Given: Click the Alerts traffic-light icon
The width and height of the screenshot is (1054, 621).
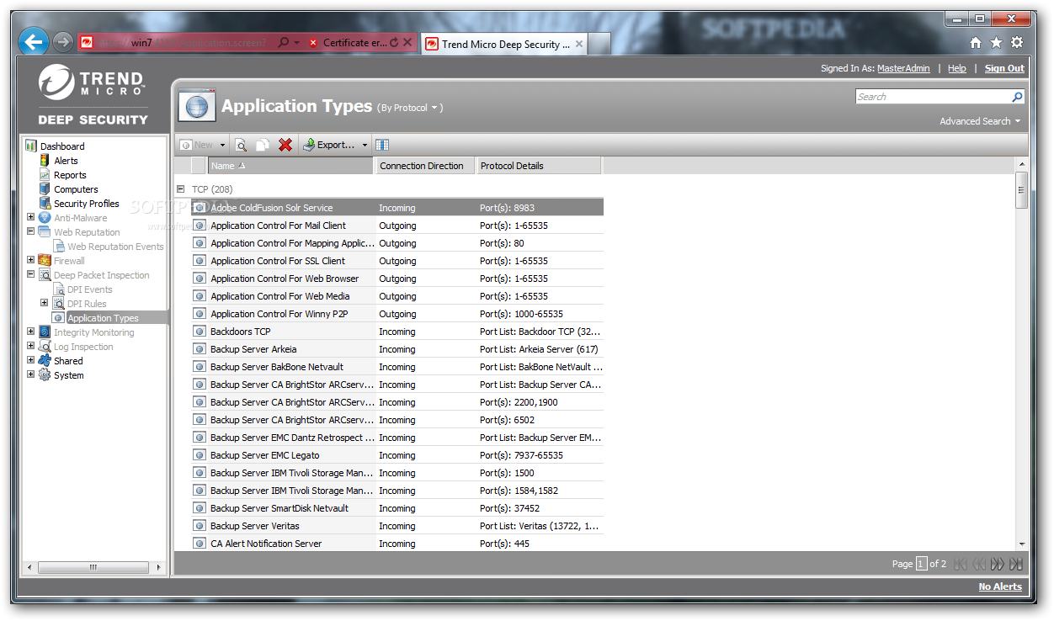Looking at the screenshot, I should click(x=45, y=161).
